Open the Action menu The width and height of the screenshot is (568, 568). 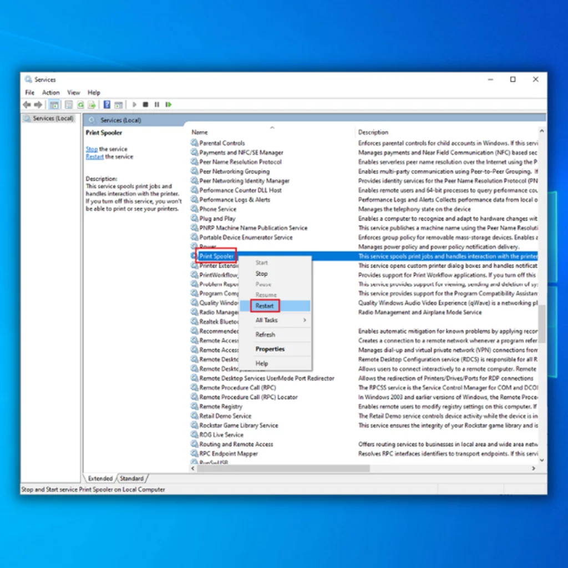[50, 92]
